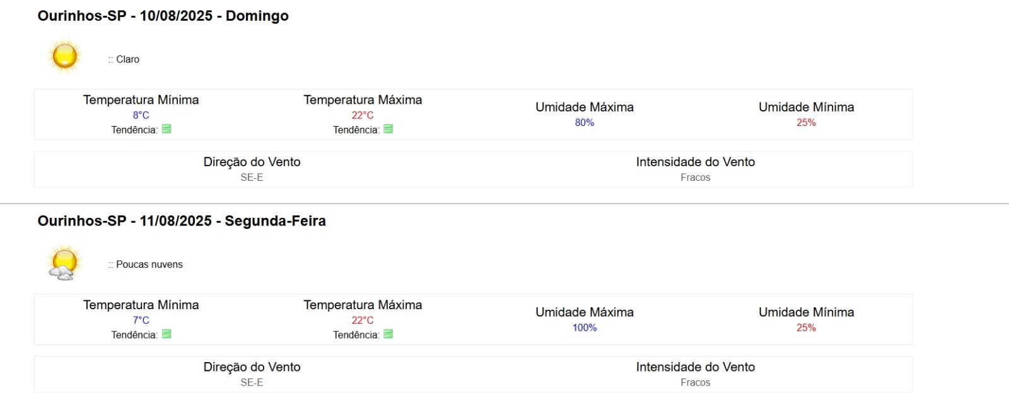Click the sunny weather icon for Domingo
Screen dimensions: 1009x398
(65, 57)
